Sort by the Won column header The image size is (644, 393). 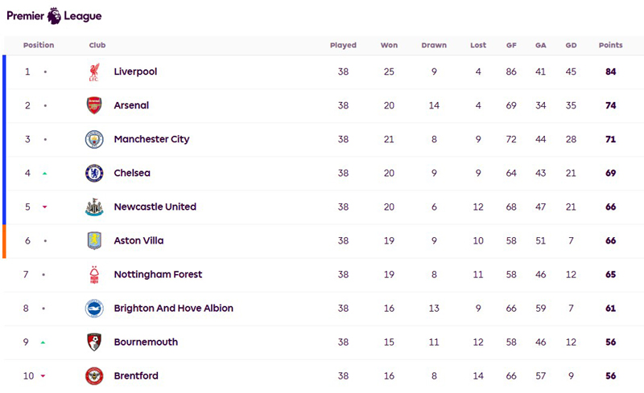tap(389, 45)
